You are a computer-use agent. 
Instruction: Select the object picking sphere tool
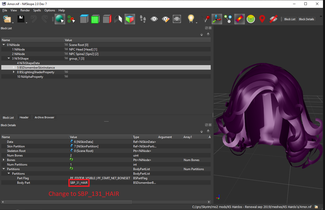[x=60, y=19]
